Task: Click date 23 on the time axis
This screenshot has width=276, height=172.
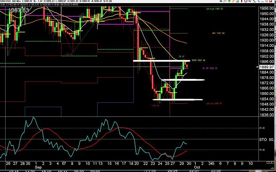Action: click(x=153, y=164)
